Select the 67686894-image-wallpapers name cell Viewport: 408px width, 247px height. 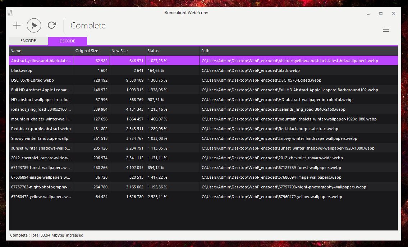41,177
